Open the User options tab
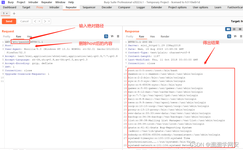The height and width of the screenshot is (150, 243). point(200,7)
